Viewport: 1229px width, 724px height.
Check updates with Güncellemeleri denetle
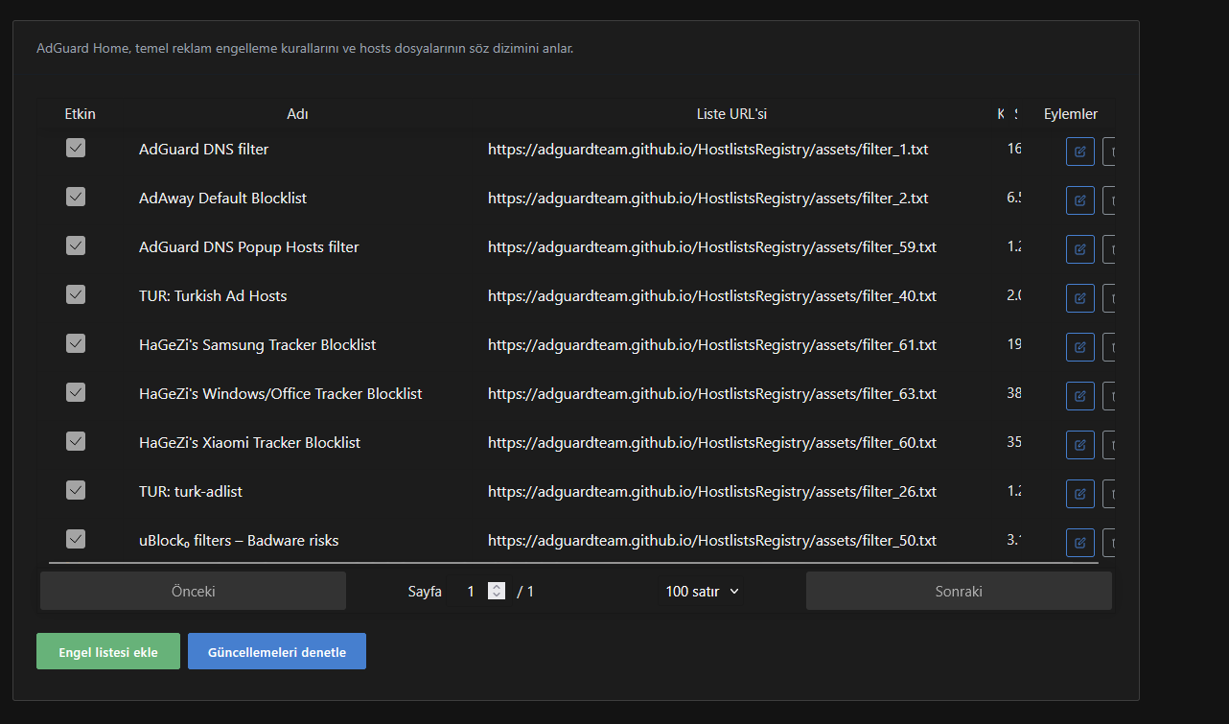[x=277, y=652]
